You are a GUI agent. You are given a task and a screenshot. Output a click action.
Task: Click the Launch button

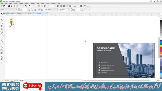87,6
